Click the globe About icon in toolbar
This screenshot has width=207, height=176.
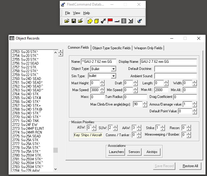coord(139,21)
